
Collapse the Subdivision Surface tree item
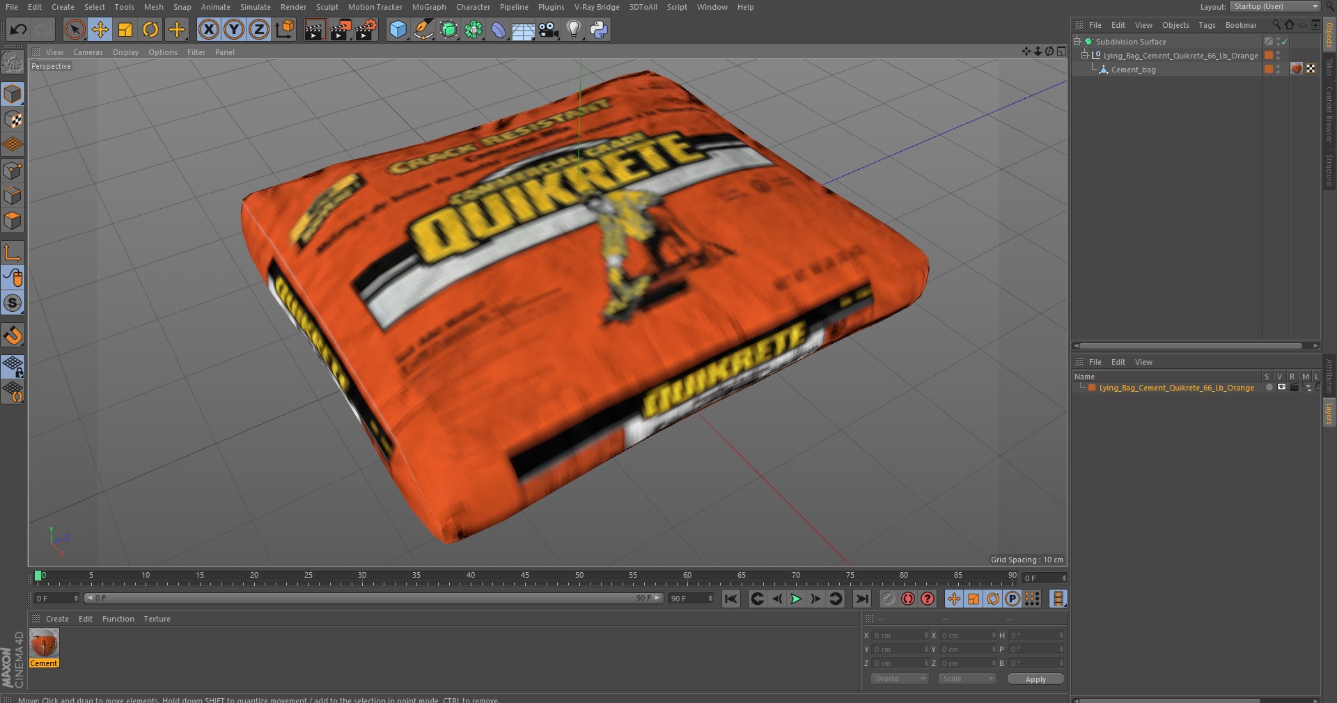(x=1077, y=42)
